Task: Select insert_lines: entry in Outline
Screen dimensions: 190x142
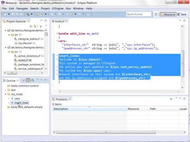Action: pyautogui.click(x=20, y=103)
